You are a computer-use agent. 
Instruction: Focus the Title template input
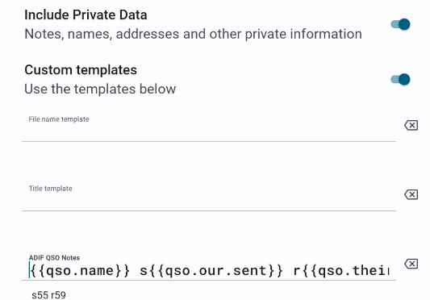click(x=209, y=197)
